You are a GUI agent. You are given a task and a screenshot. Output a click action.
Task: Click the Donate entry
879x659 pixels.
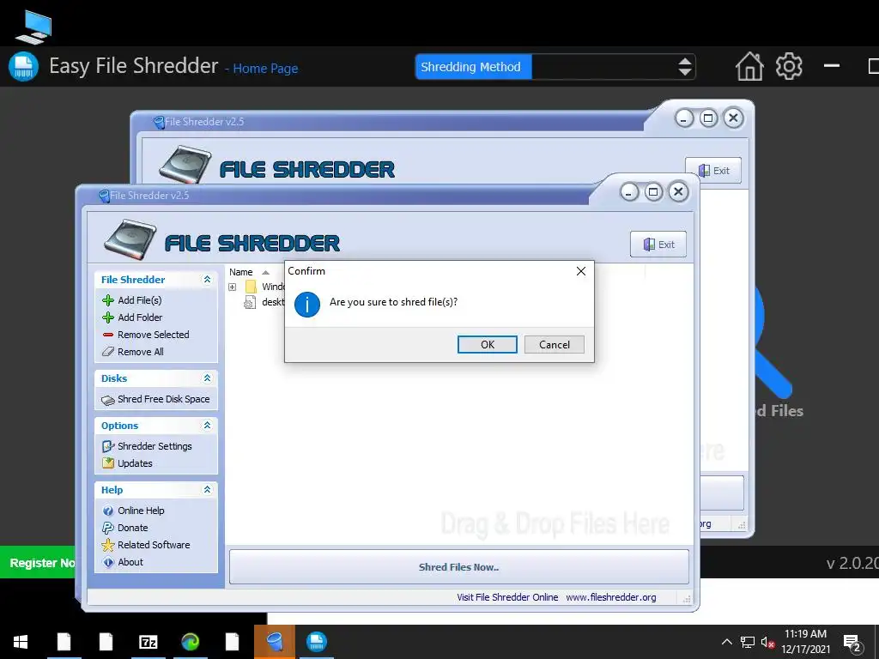tap(125, 528)
